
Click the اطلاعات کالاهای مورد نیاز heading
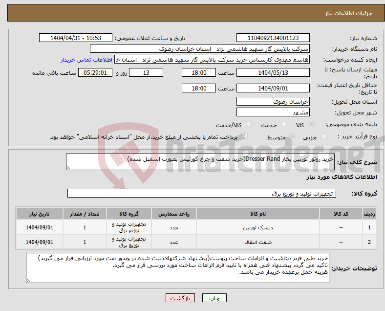coord(342,177)
